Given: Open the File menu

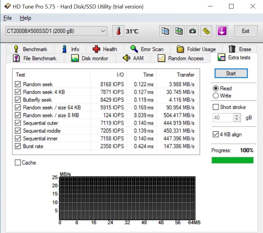Looking at the screenshot, I should [x=8, y=18].
